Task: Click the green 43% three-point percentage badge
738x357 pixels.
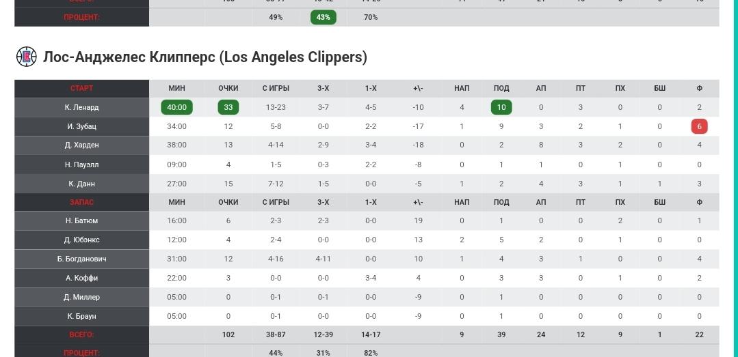Action: [324, 17]
